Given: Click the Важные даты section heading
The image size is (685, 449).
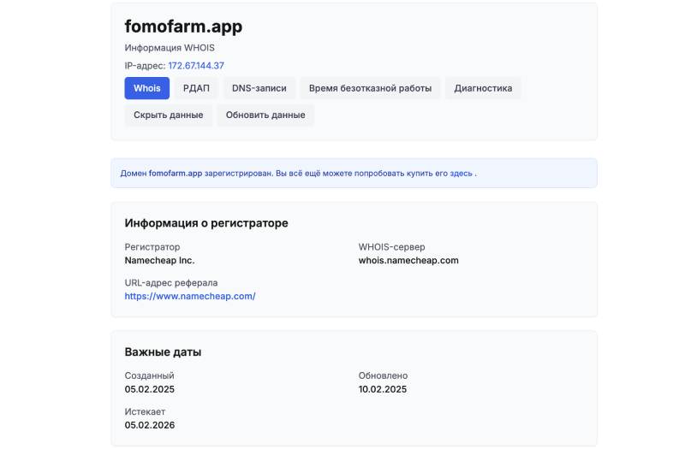Looking at the screenshot, I should click(x=163, y=352).
